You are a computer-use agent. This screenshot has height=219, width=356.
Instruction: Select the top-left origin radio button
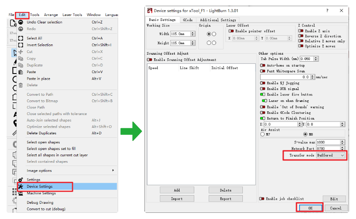(209, 34)
